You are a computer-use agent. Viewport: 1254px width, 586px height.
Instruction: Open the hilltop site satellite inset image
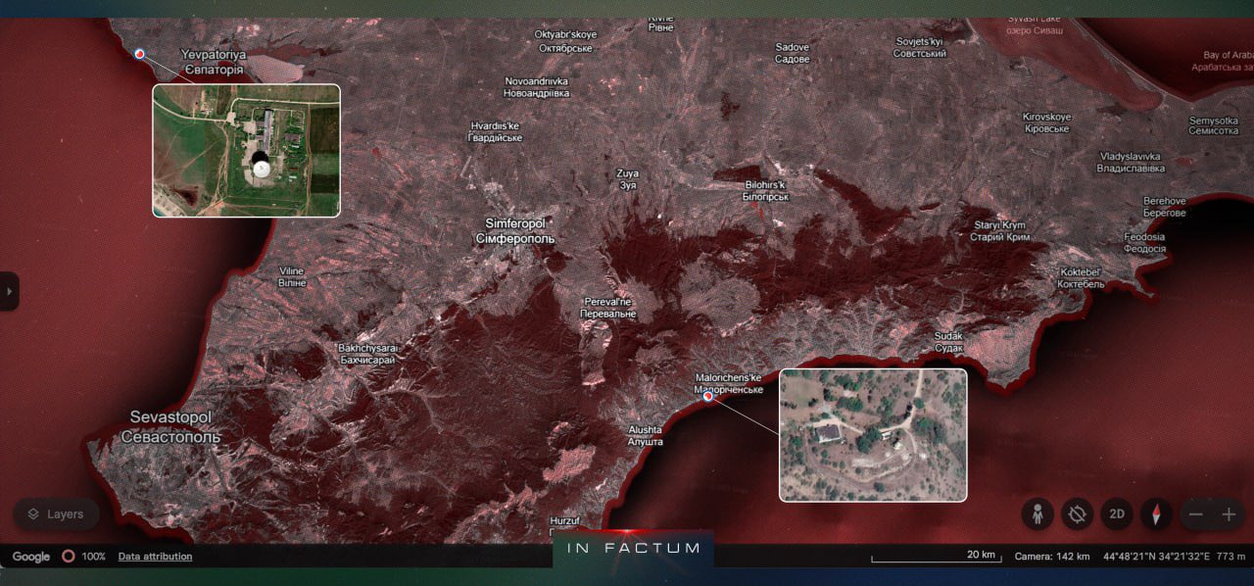click(873, 435)
